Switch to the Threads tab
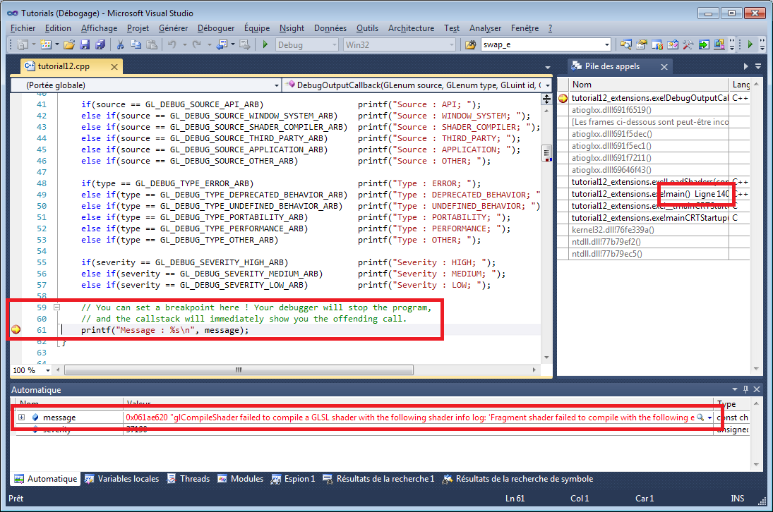The width and height of the screenshot is (773, 512). point(188,479)
